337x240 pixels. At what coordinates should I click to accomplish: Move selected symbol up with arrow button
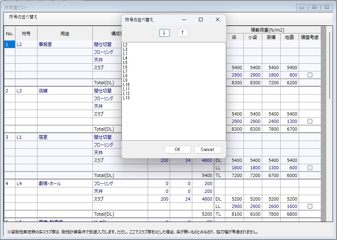tap(183, 33)
